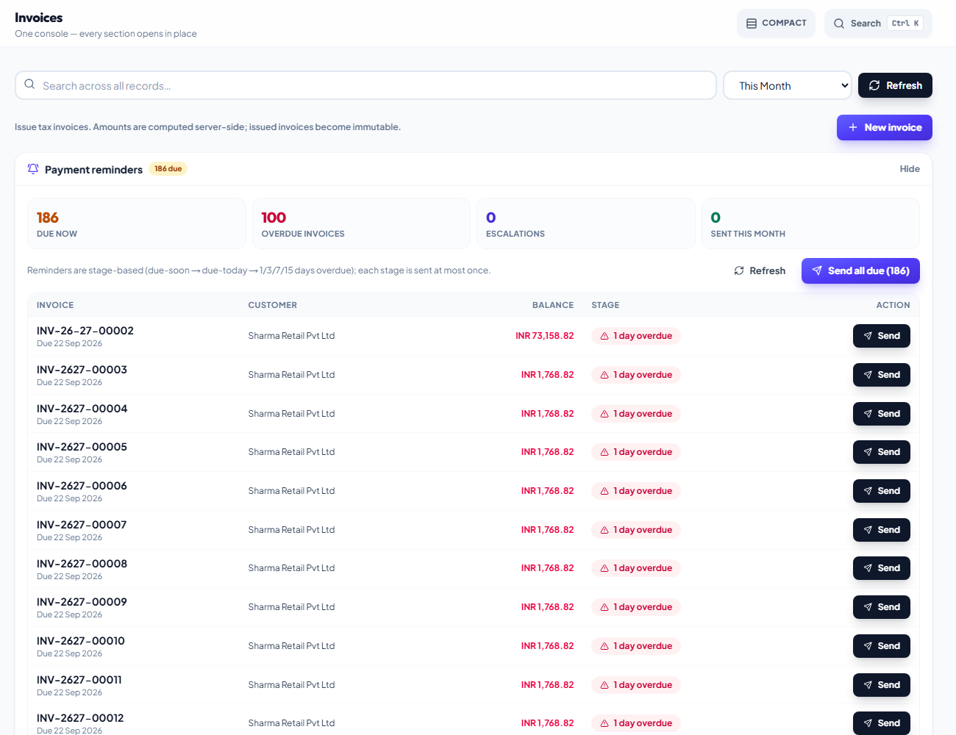The height and width of the screenshot is (735, 956).
Task: Click the INVOICE column header
Action: pos(55,305)
